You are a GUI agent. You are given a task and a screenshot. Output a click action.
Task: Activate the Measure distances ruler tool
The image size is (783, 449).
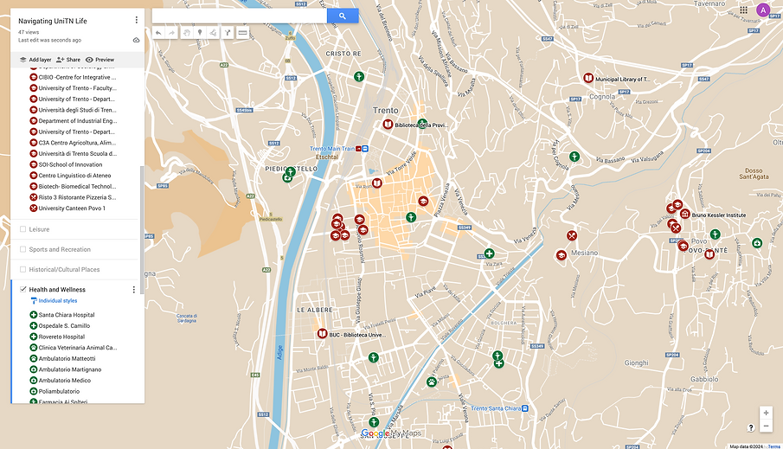pyautogui.click(x=242, y=33)
